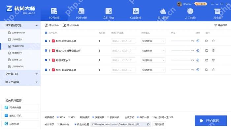Open the PDF处理 tab
The height and width of the screenshot is (130, 231).
click(x=81, y=14)
